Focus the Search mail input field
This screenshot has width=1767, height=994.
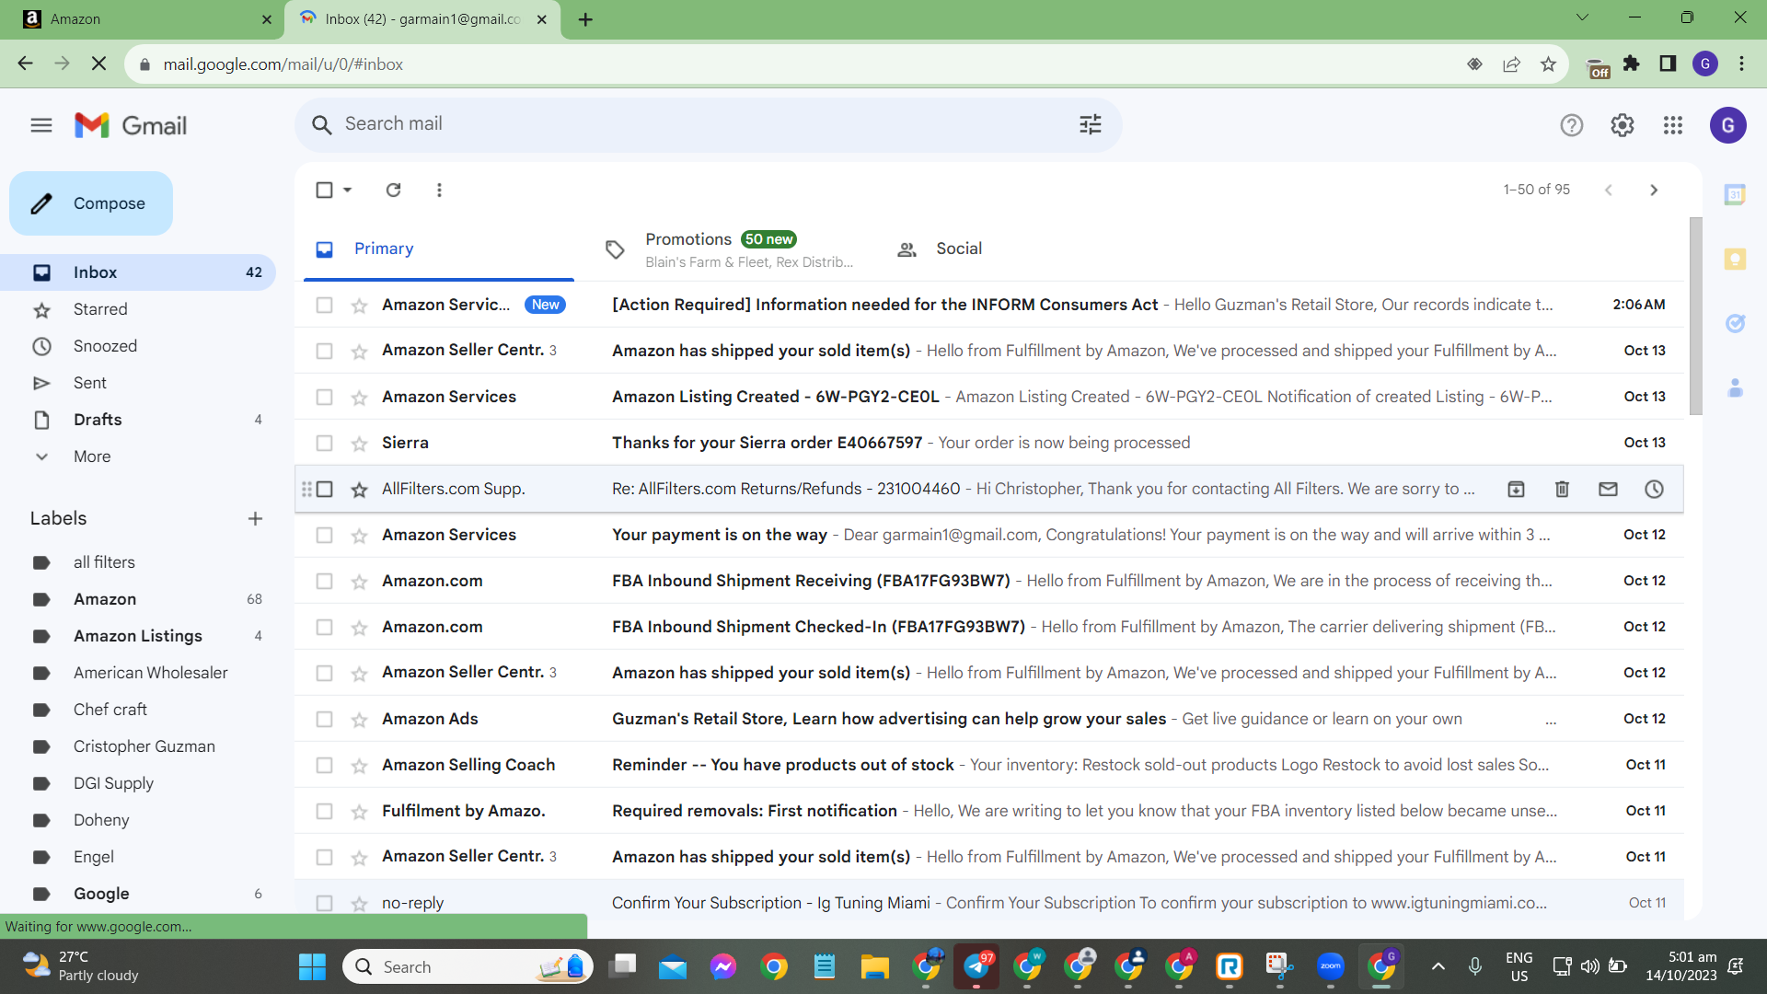709,124
